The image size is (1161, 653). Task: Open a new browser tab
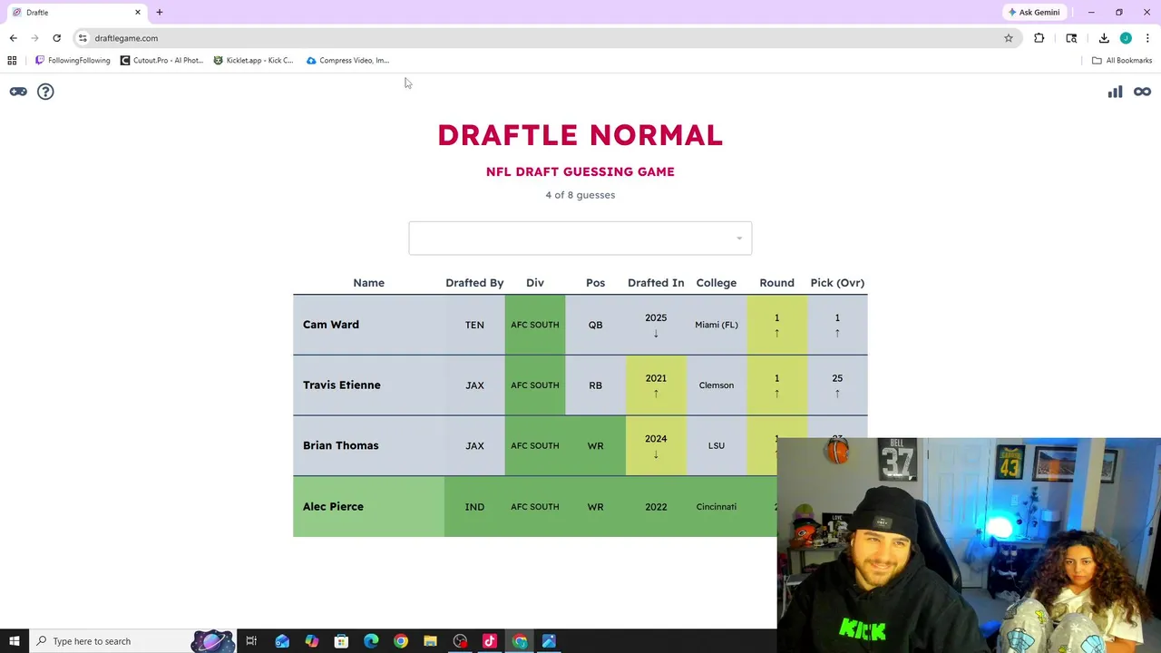pos(160,12)
